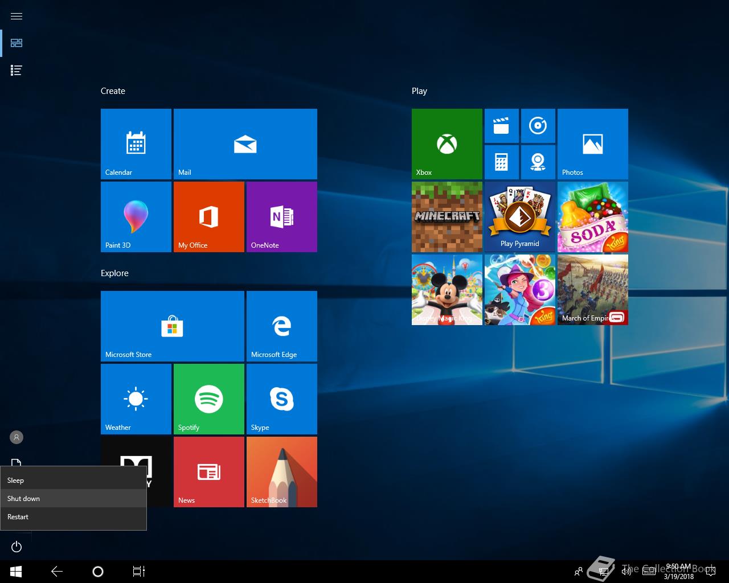
Task: Select Restart from power menu
Action: [x=73, y=516]
